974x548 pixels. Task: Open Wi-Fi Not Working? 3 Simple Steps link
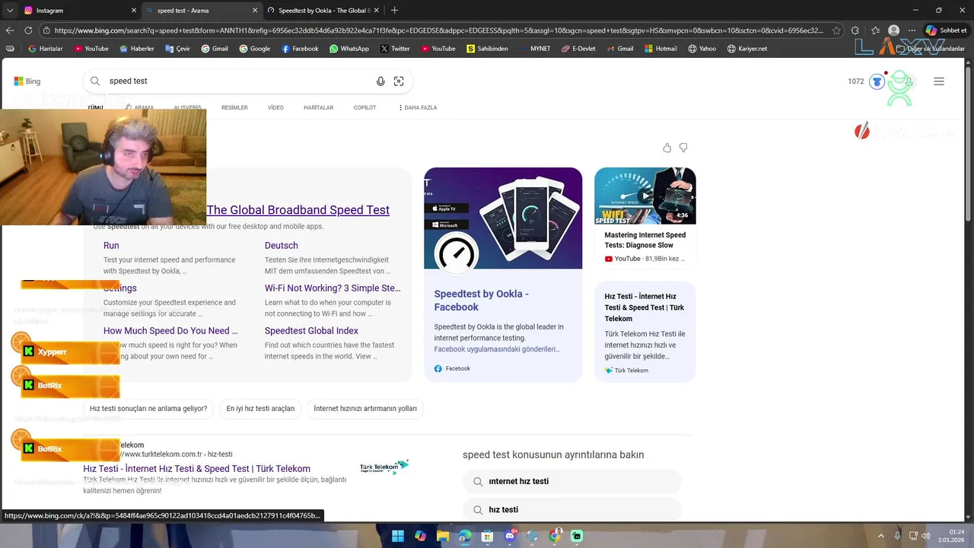(333, 288)
